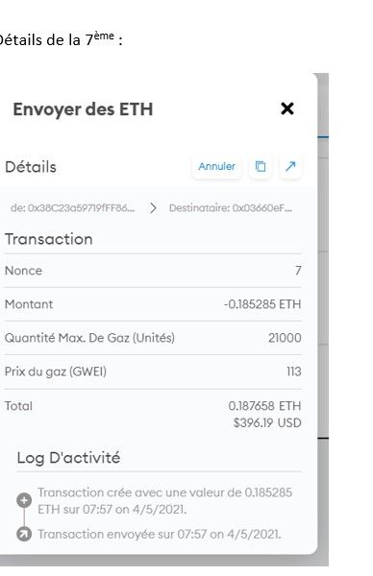373x576 pixels.
Task: Click the Détails section heading
Action: (x=31, y=167)
